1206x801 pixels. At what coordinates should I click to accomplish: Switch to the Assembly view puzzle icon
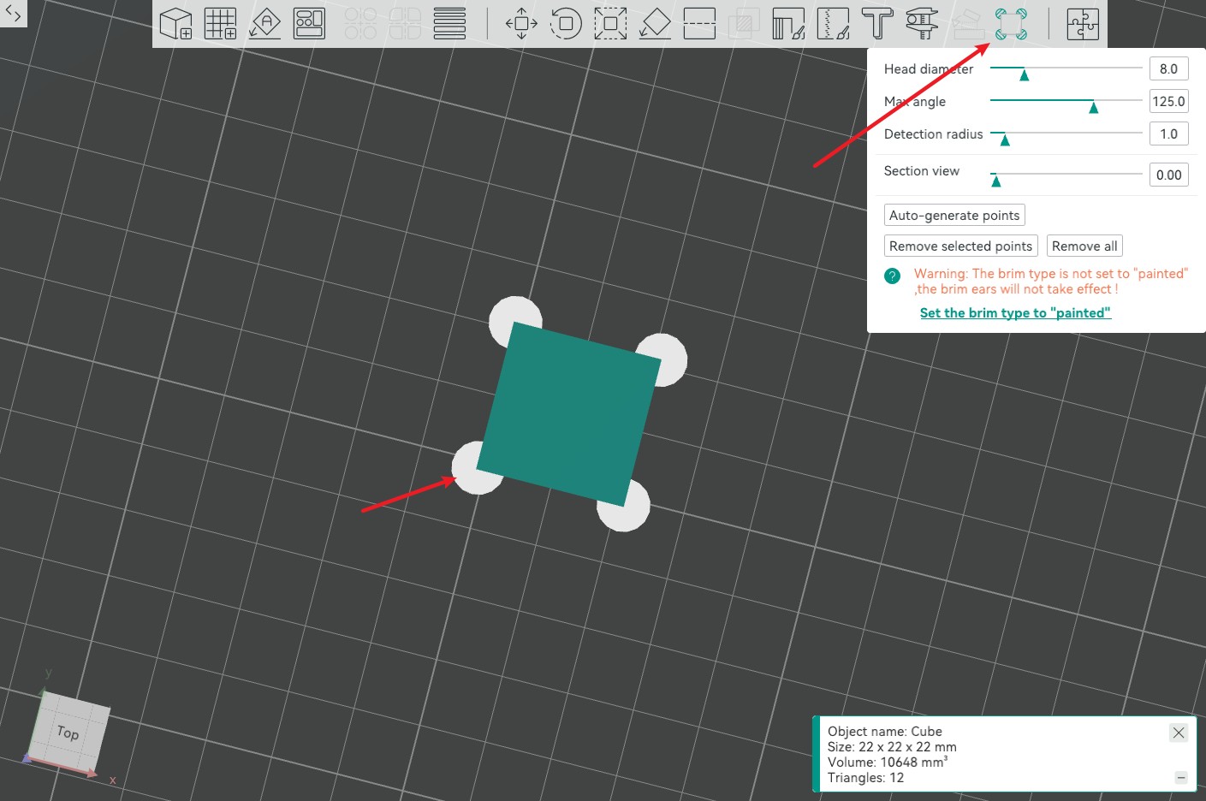coord(1083,24)
